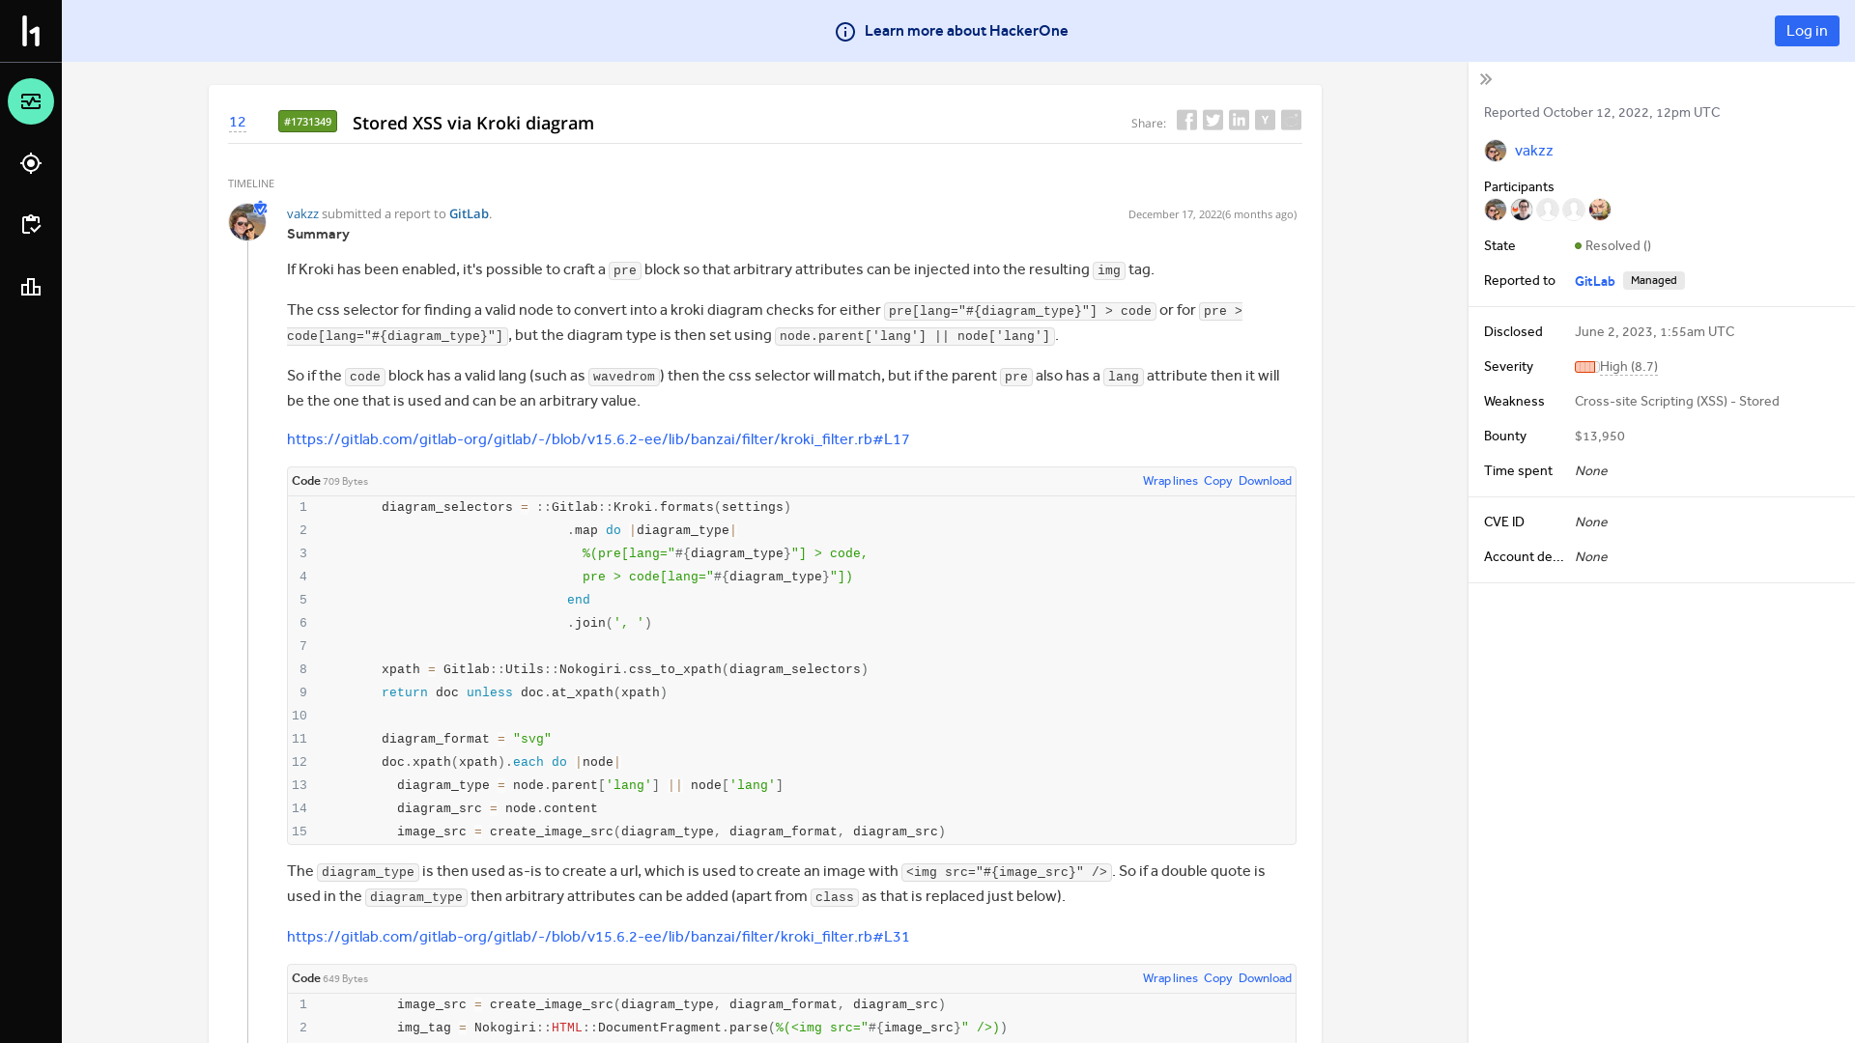
Task: Open the clipboard-check sidebar icon
Action: click(x=31, y=225)
